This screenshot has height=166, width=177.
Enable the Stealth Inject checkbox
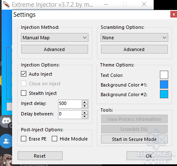coord(23,93)
